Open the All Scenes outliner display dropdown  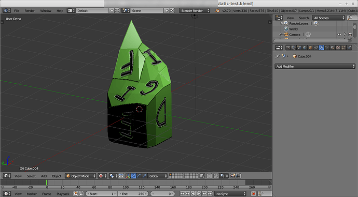(x=328, y=18)
